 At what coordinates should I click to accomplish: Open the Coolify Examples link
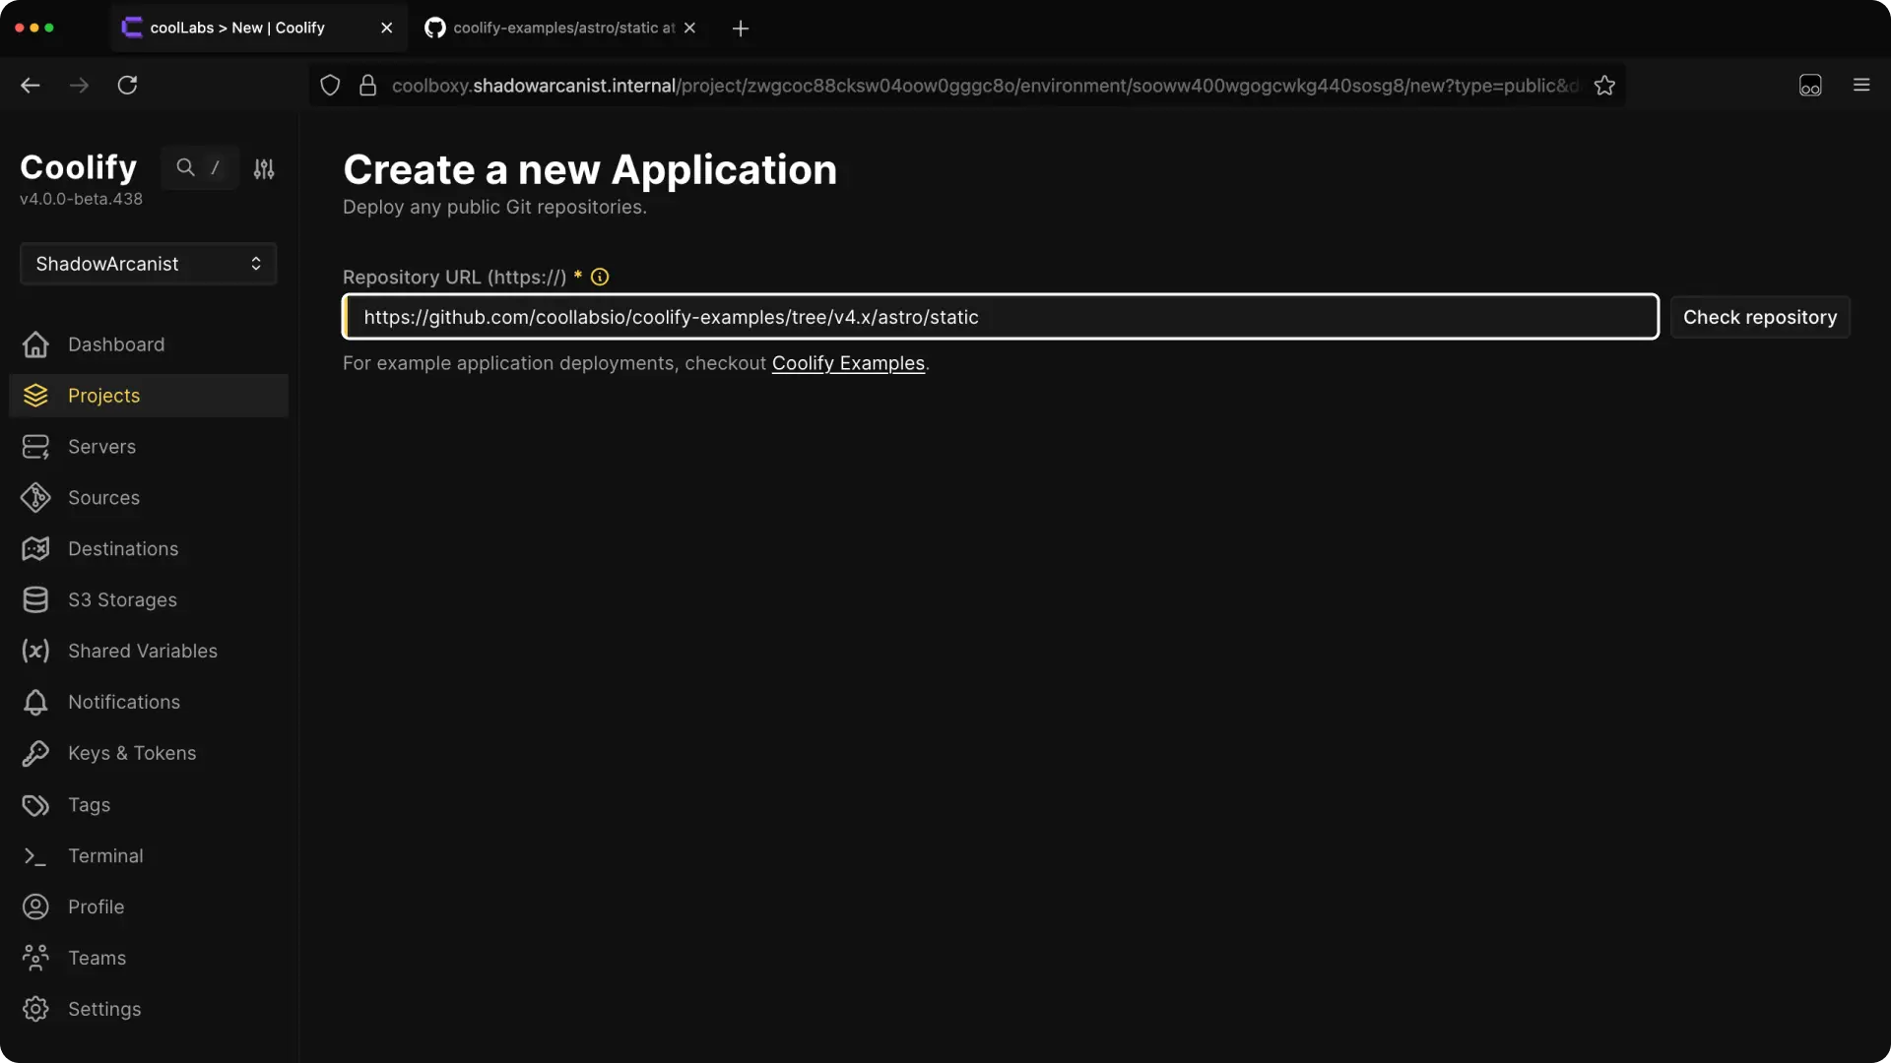coord(848,363)
